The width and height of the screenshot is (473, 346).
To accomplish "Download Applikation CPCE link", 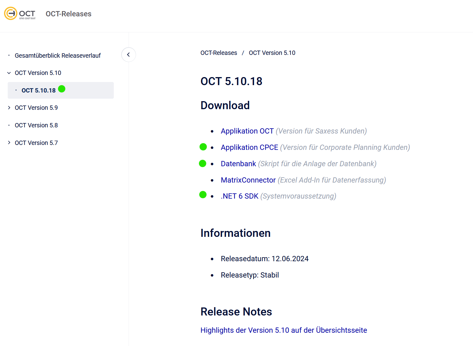I will click(249, 147).
